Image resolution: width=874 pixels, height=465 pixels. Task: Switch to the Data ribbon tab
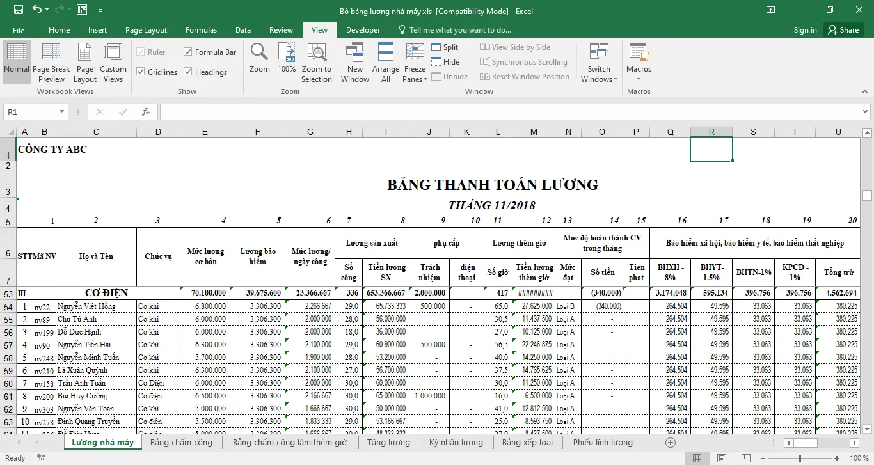[x=242, y=30]
